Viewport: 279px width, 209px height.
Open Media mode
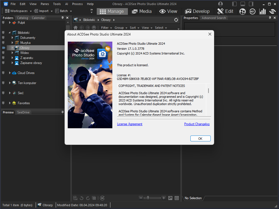click(x=142, y=11)
